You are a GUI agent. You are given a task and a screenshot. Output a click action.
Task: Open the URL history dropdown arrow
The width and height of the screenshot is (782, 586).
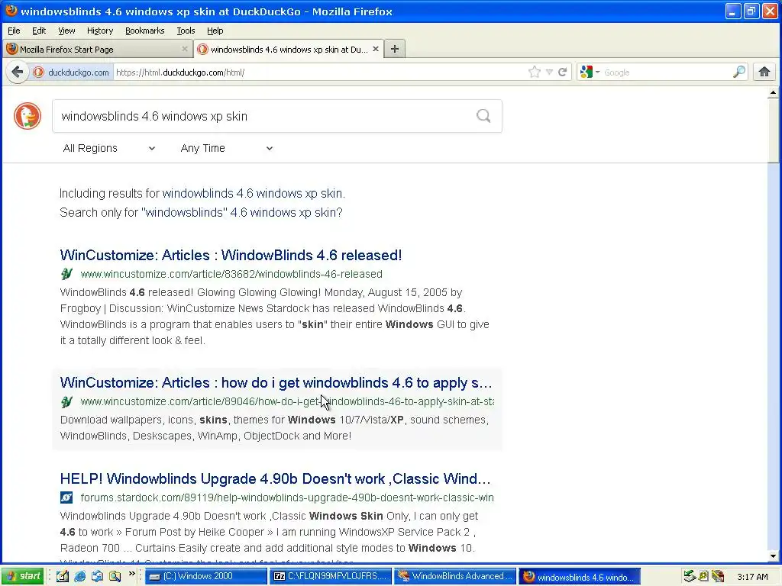(549, 72)
